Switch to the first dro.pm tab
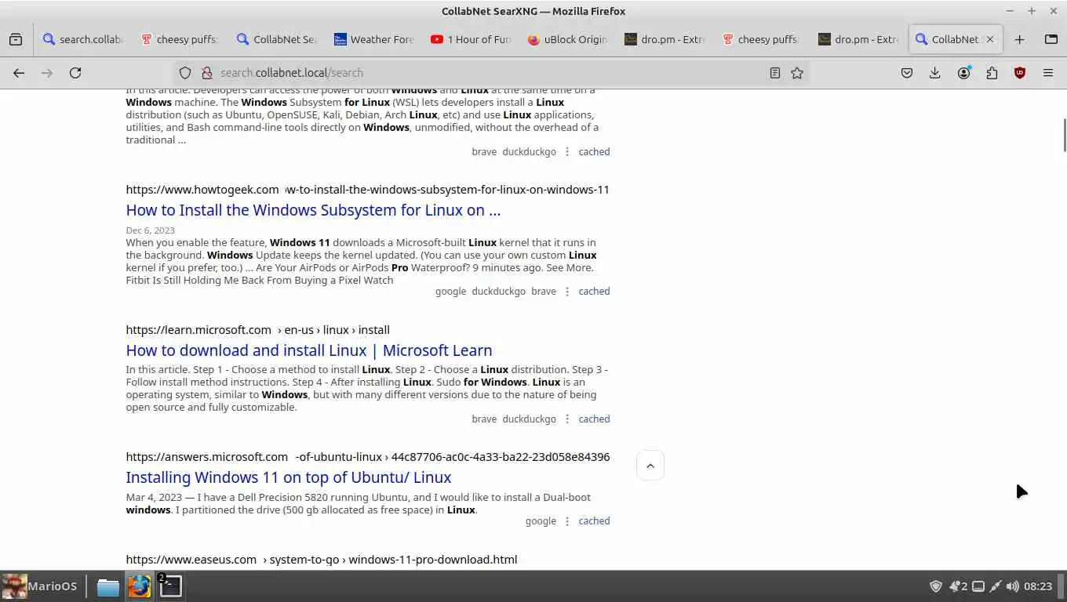The image size is (1067, 602). coord(666,39)
